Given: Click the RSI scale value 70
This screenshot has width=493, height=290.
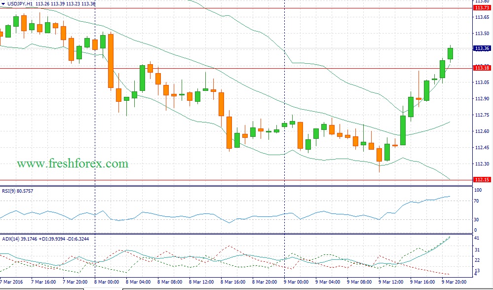Looking at the screenshot, I should (477, 201).
